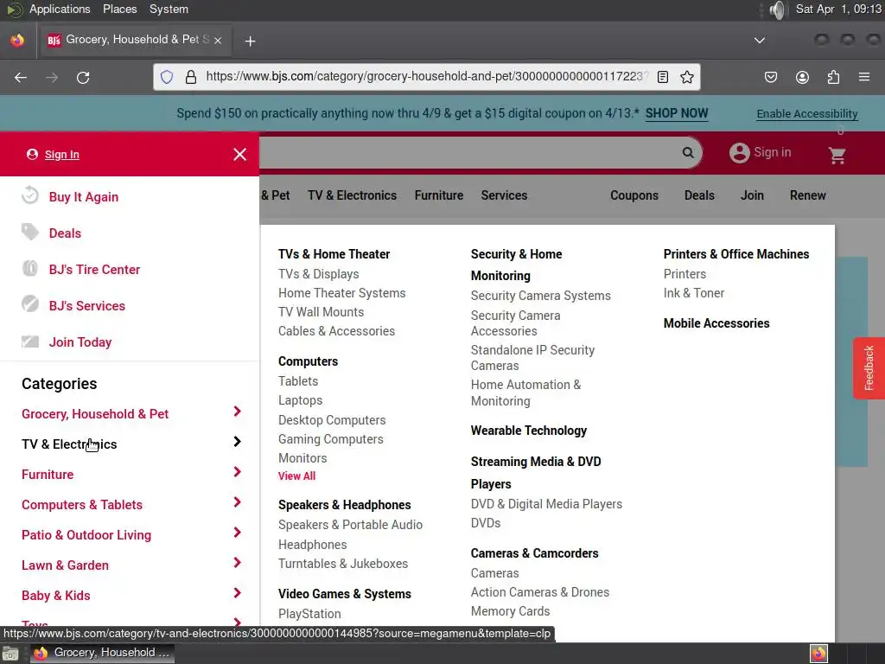Screen dimensions: 885x664
Task: Open DVD & Digital Media Players link
Action: [546, 504]
